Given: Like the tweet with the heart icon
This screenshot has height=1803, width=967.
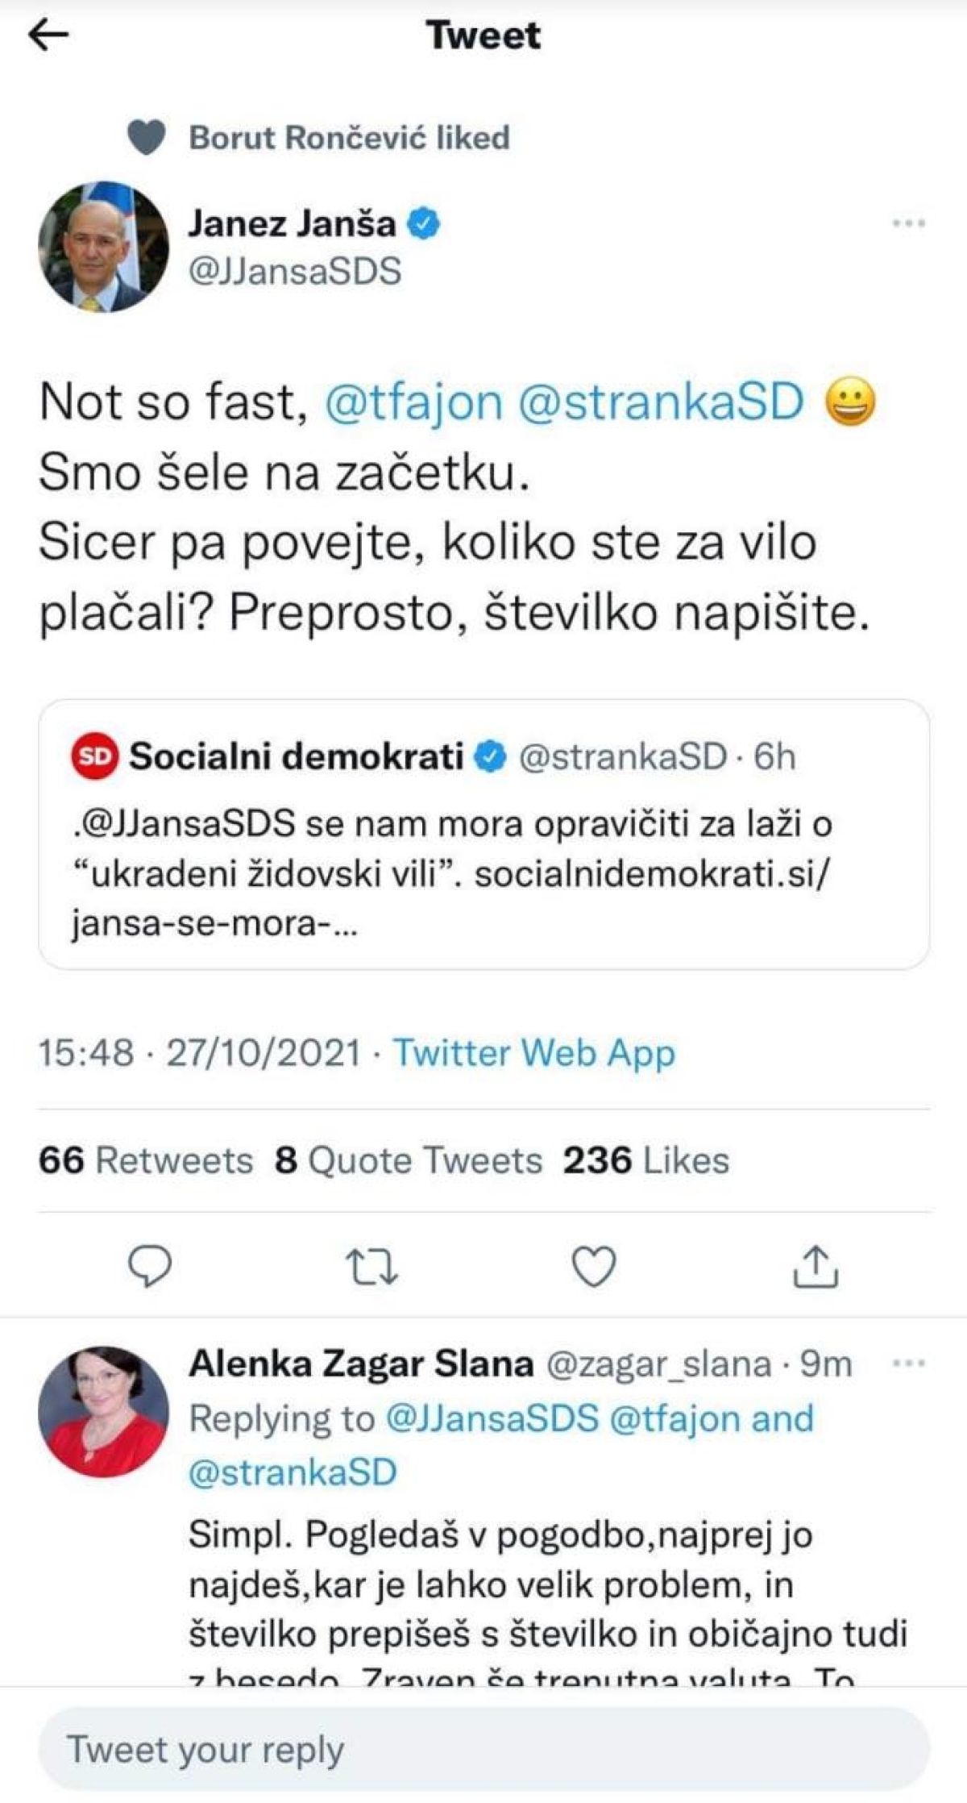Looking at the screenshot, I should click(594, 1267).
